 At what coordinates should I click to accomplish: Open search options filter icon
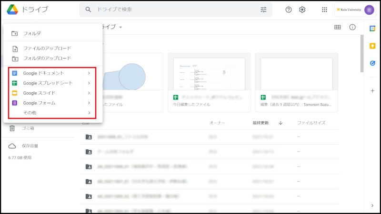264,10
